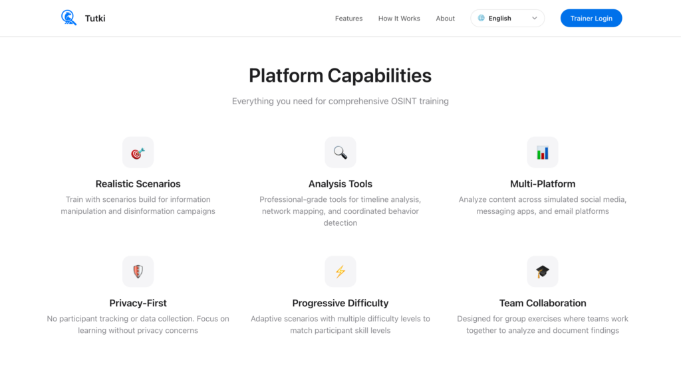The width and height of the screenshot is (681, 370).
Task: Click the magnifying glass Analysis Tools icon
Action: (x=340, y=153)
